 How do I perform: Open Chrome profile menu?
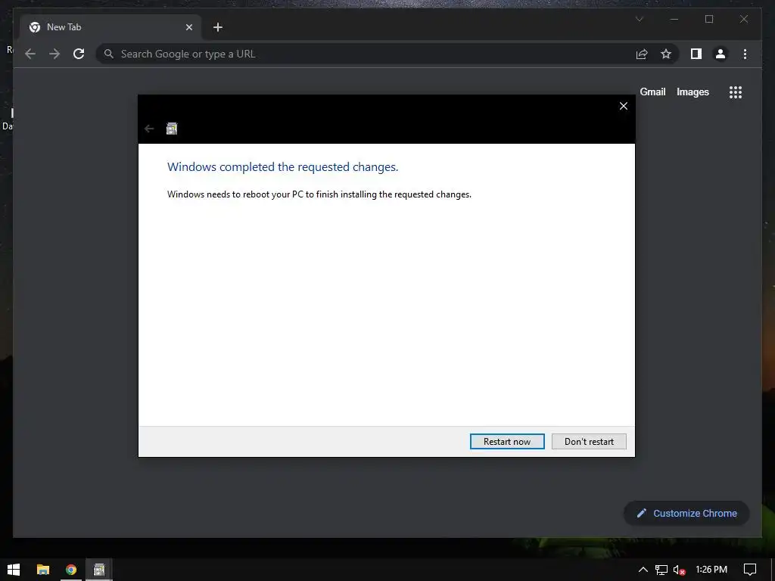click(x=721, y=54)
